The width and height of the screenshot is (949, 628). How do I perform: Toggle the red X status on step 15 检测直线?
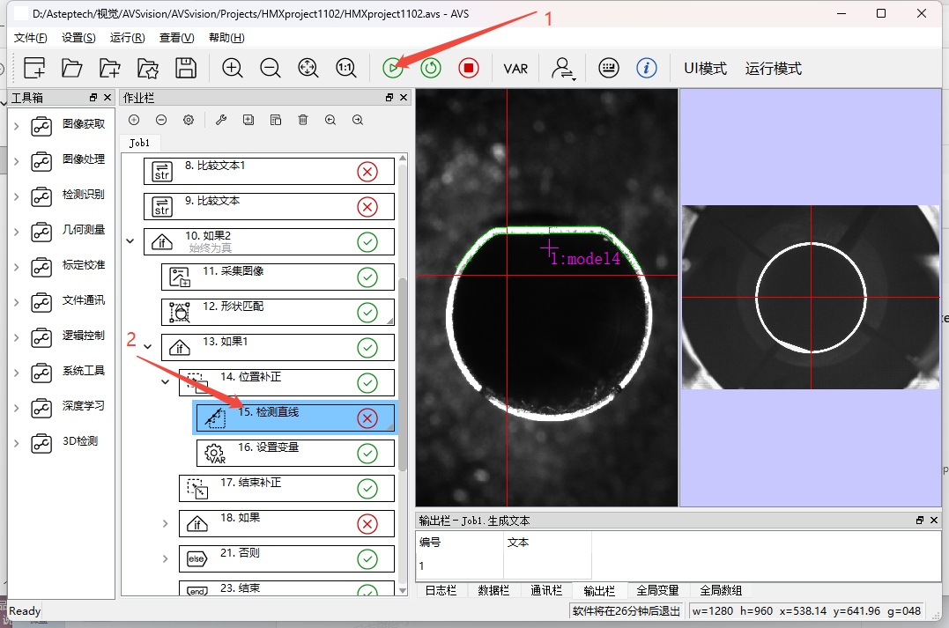point(367,418)
